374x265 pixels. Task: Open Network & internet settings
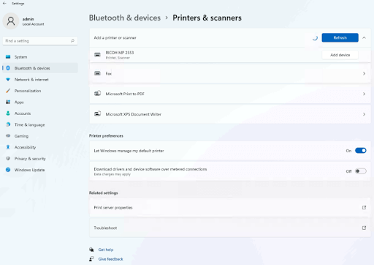point(40,80)
